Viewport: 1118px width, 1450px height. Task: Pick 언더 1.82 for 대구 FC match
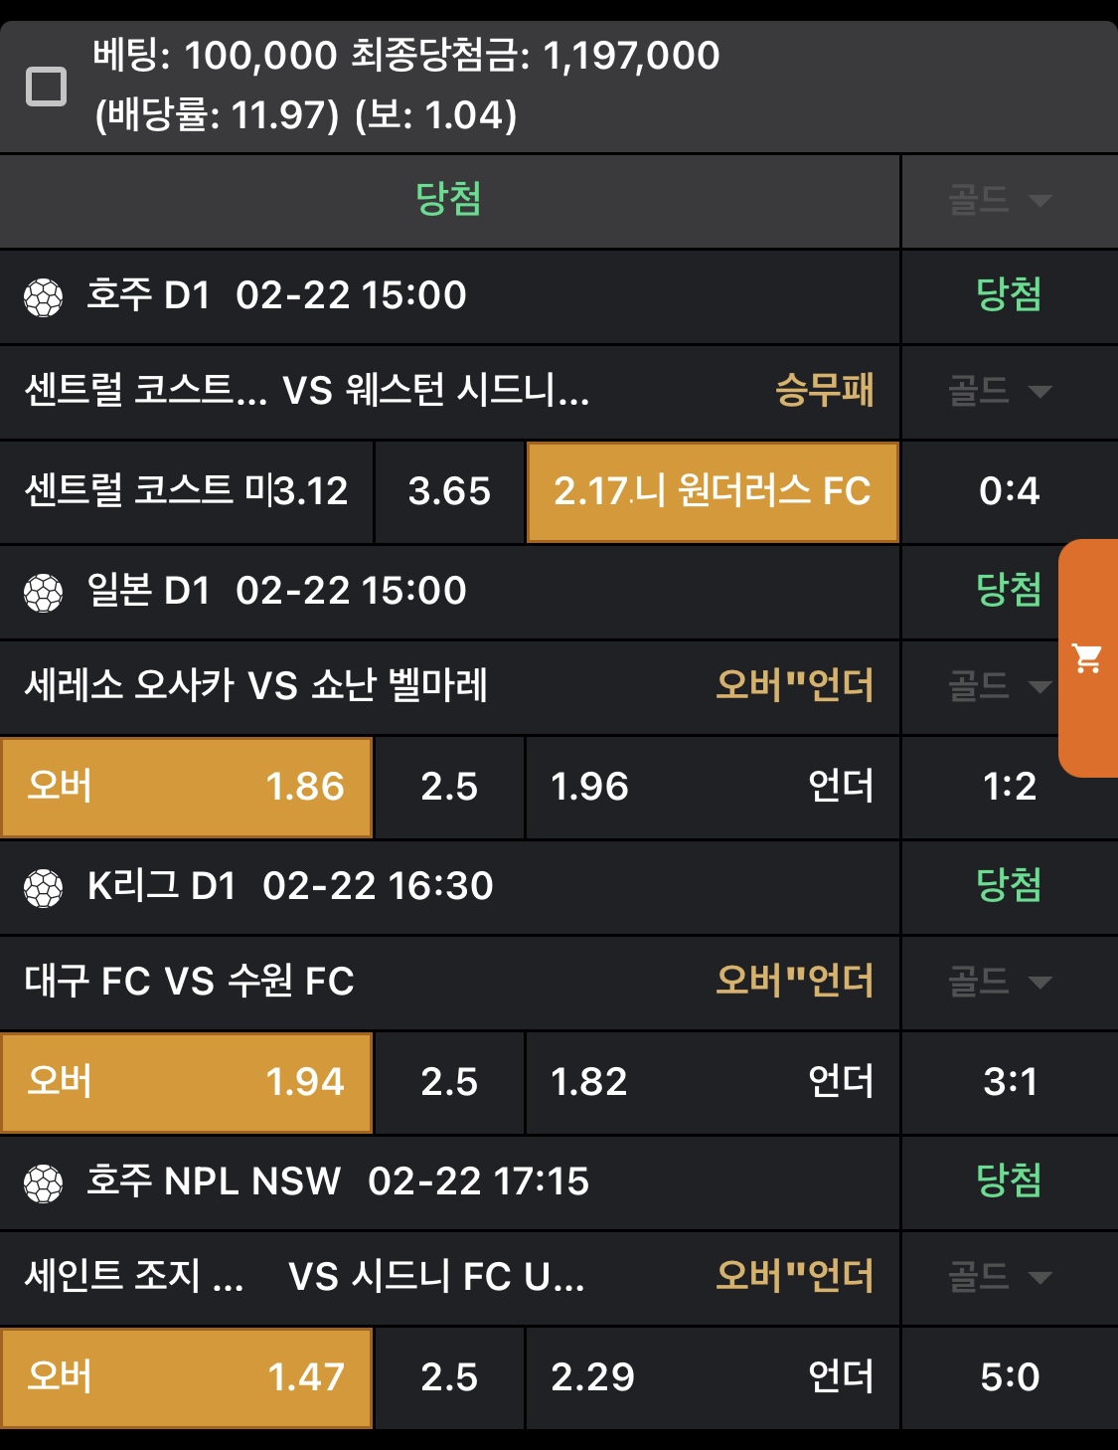(x=712, y=1082)
